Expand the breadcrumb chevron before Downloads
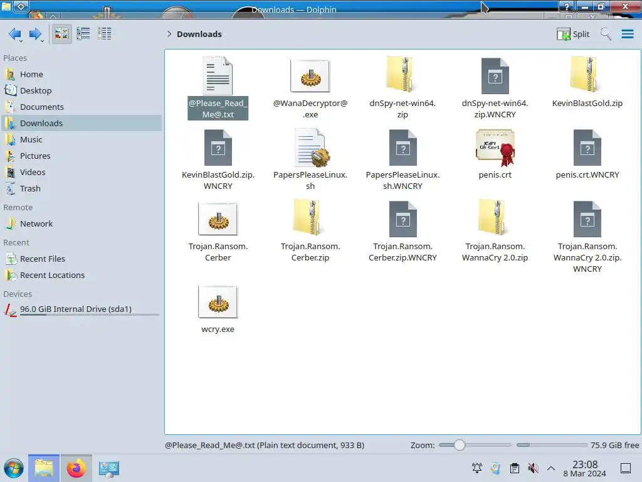Image resolution: width=642 pixels, height=482 pixels. pyautogui.click(x=169, y=34)
